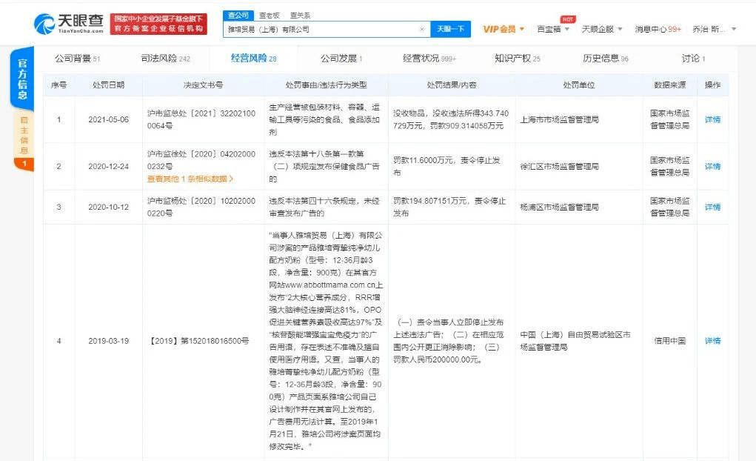
Task: Clear the search box with the X icon
Action: click(x=422, y=30)
